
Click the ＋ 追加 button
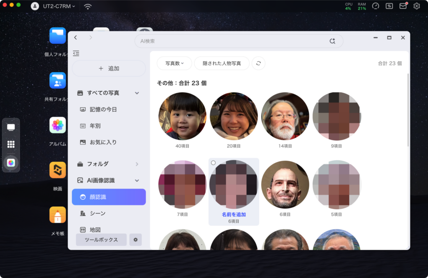(x=109, y=68)
